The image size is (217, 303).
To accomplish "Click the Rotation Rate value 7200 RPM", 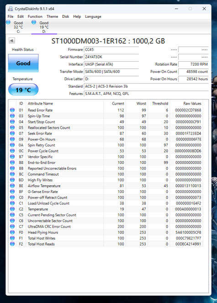I will point(193,64).
